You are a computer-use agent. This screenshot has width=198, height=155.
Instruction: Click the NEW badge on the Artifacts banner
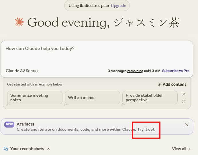tap(9, 124)
